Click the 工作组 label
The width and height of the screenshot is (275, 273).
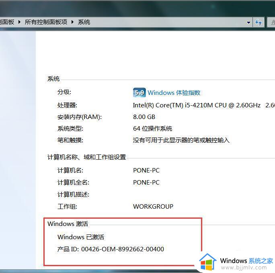(67, 206)
